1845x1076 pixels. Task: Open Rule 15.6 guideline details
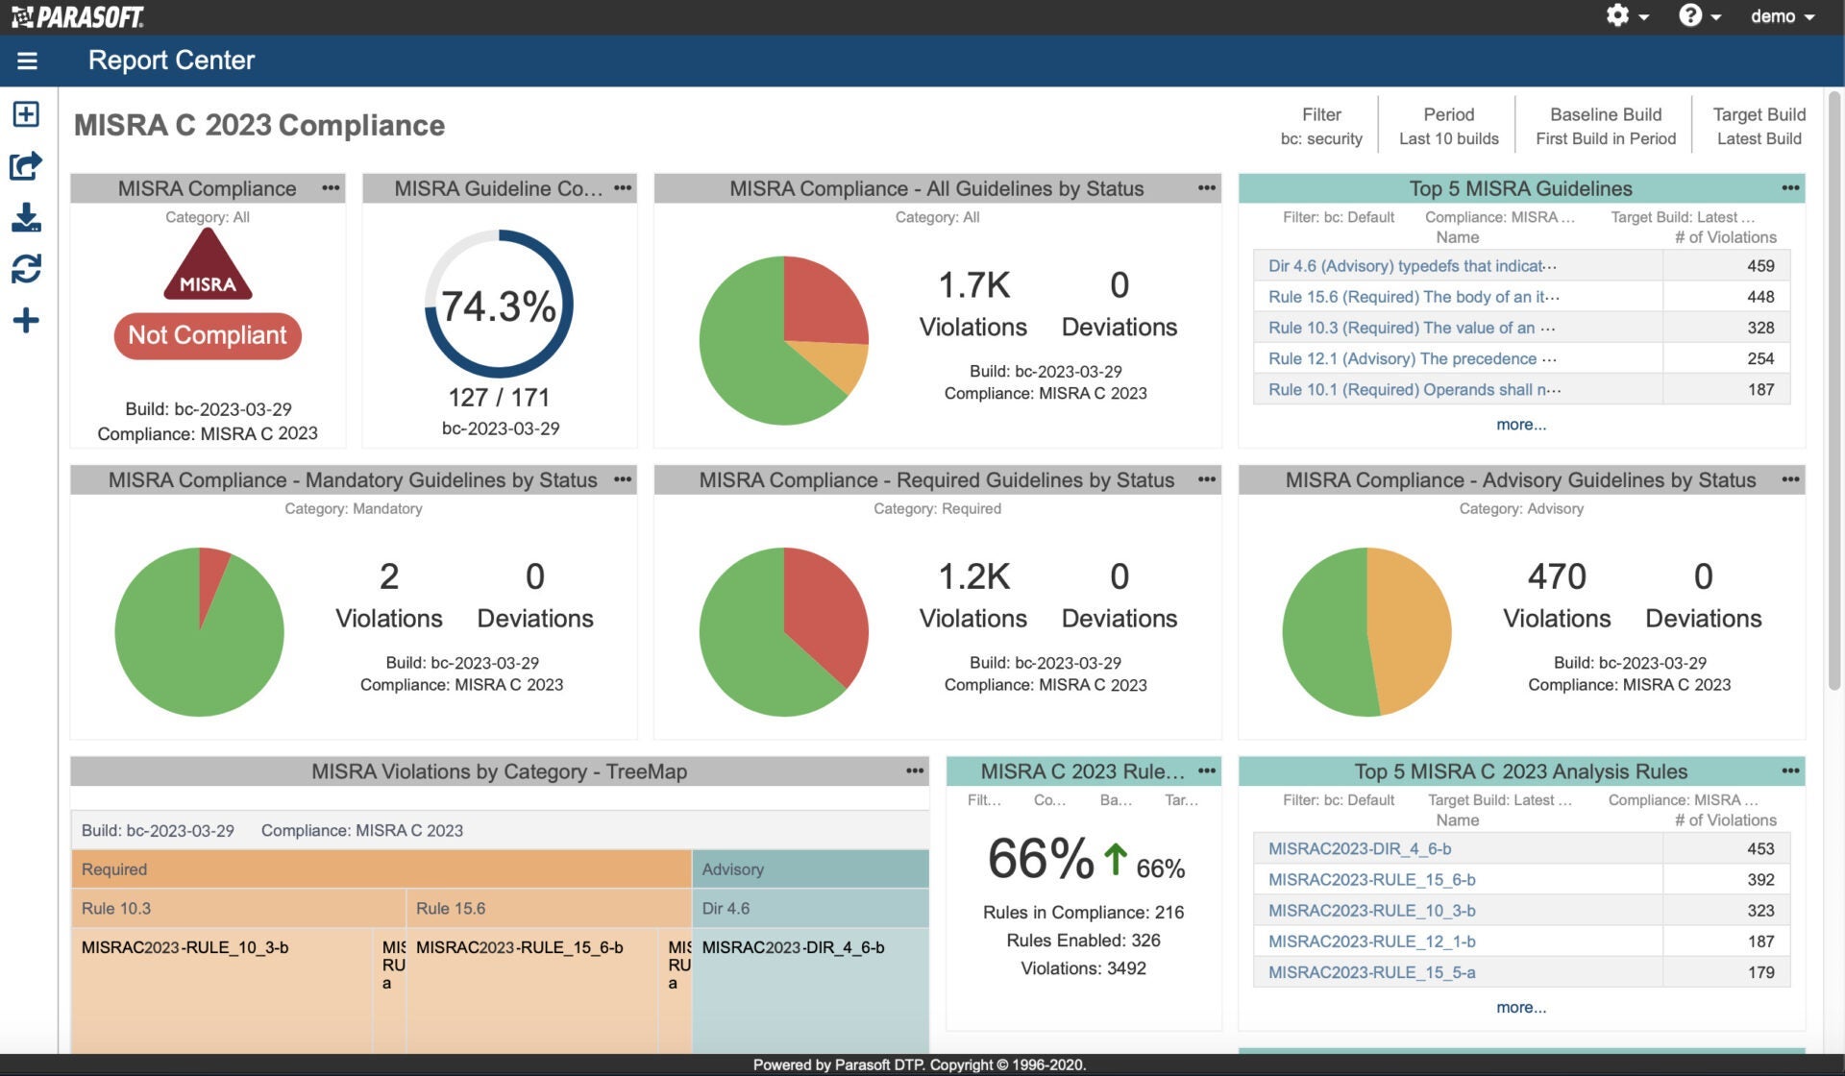pyautogui.click(x=1413, y=296)
